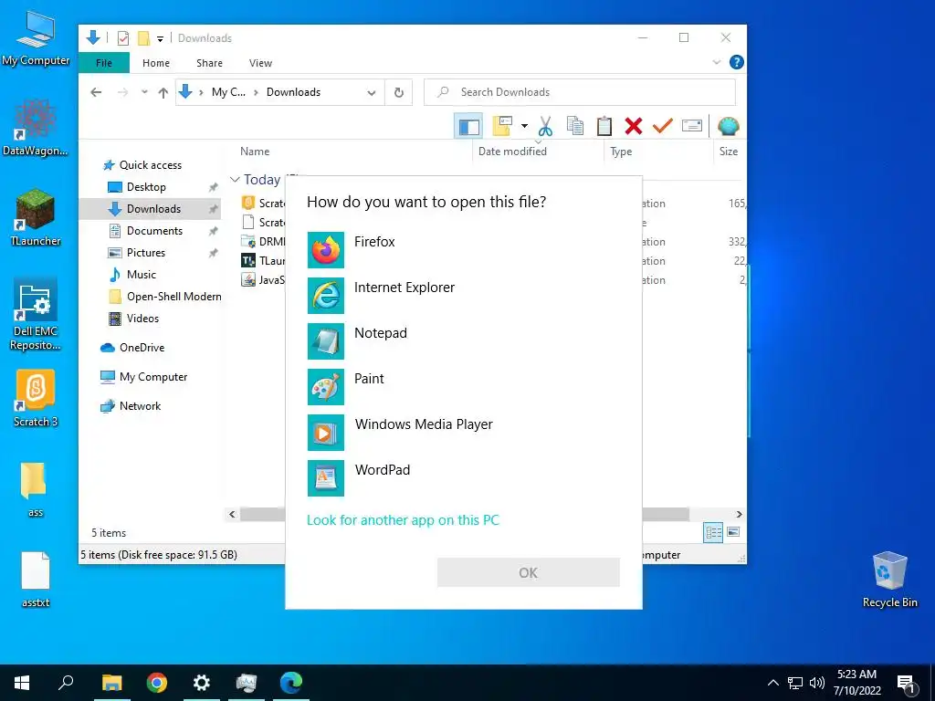Image resolution: width=935 pixels, height=701 pixels.
Task: Switch to the Home ribbon tab
Action: tap(155, 63)
